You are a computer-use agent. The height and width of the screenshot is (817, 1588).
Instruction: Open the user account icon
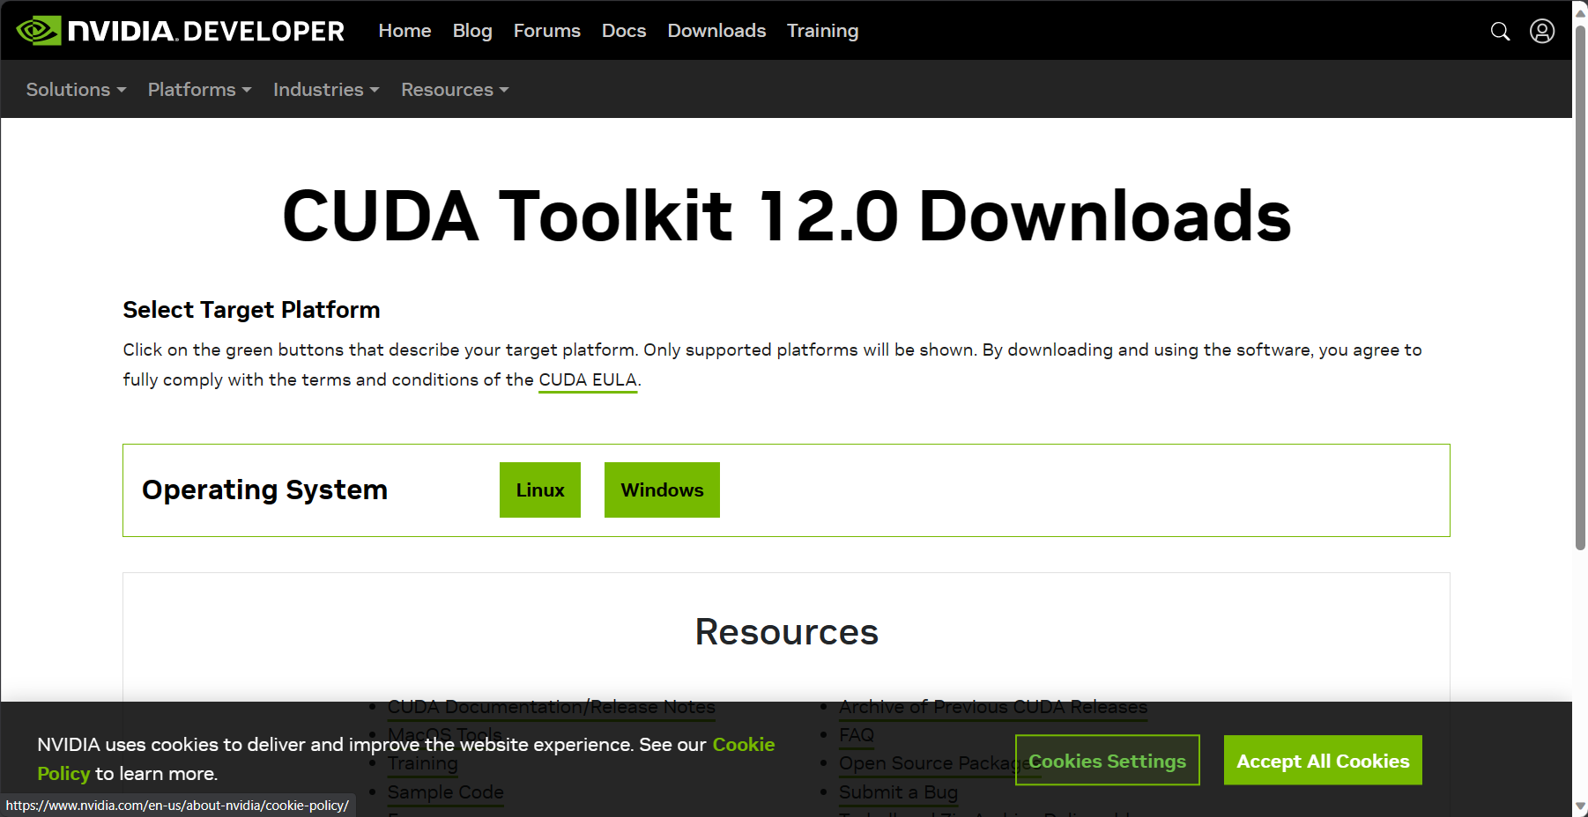point(1542,31)
